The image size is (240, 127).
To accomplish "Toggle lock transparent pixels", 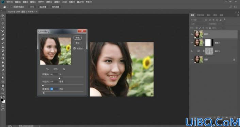I will point(197,28).
